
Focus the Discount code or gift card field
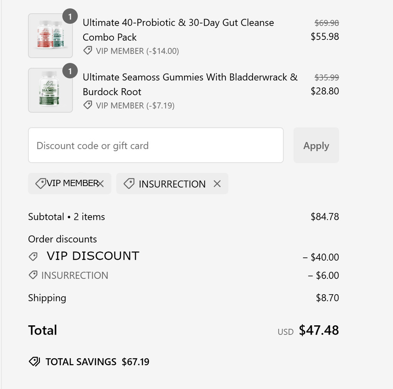coord(156,145)
